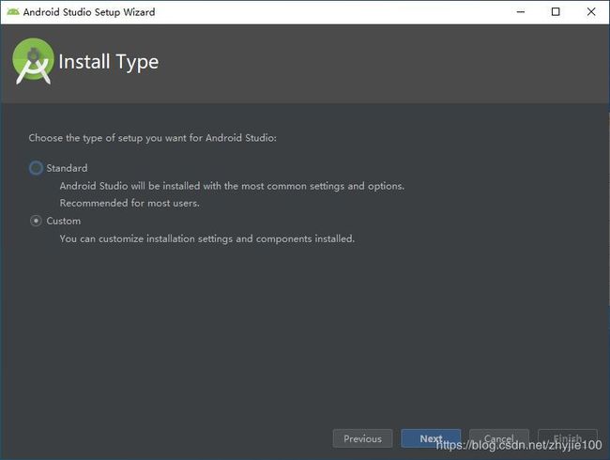The width and height of the screenshot is (610, 460).
Task: Click the "Android Studio Setup Wizard" window title
Action: click(x=89, y=12)
